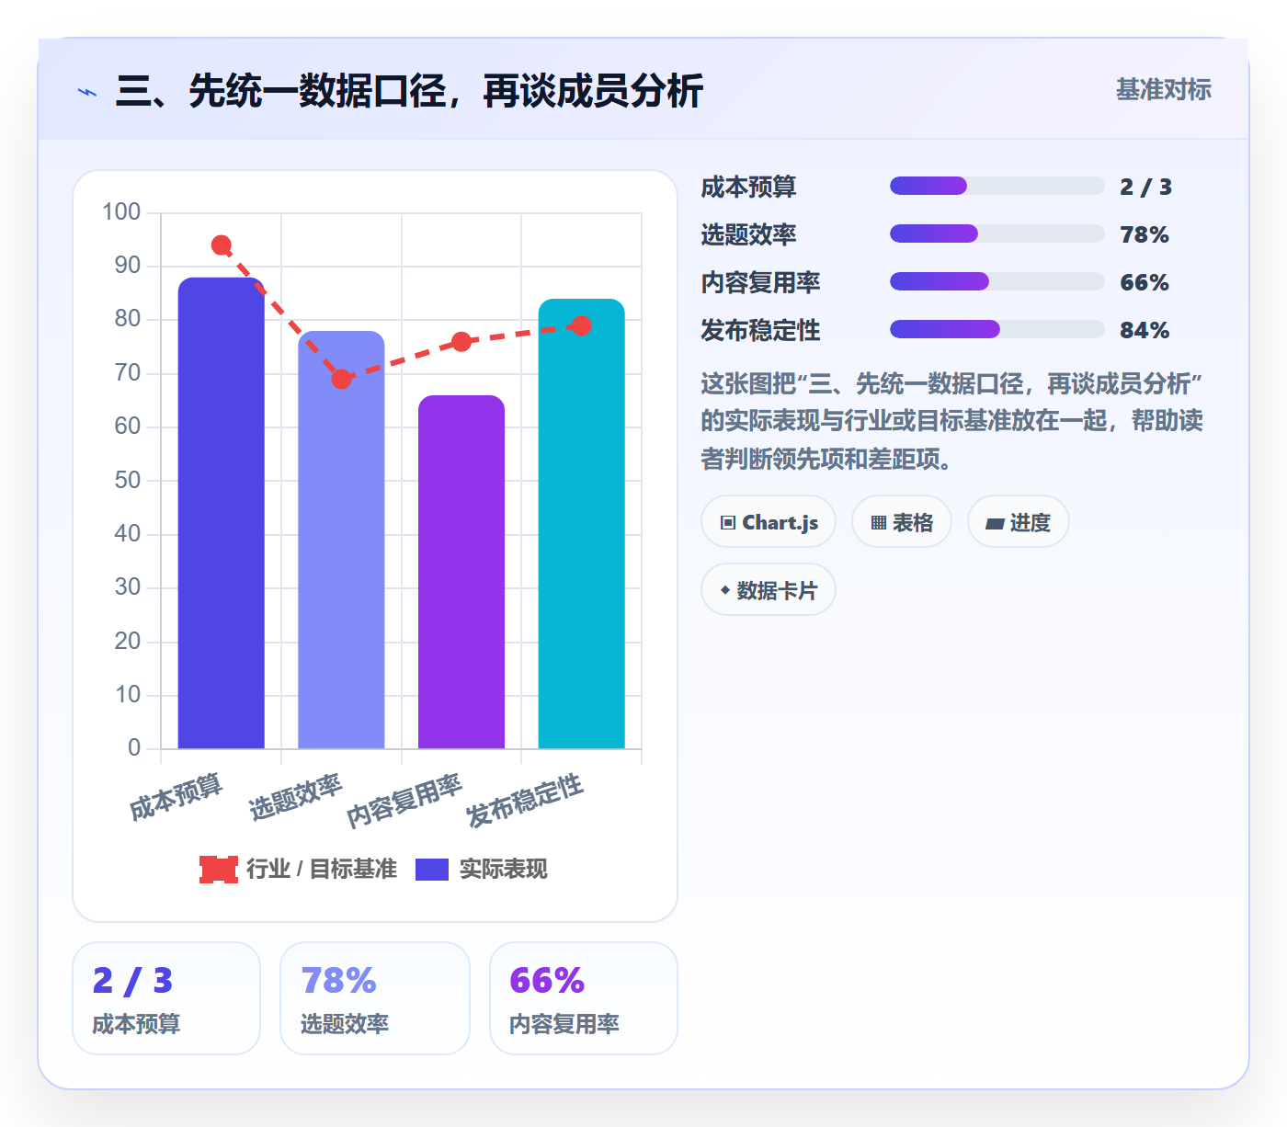
Task: Select the Chart.js tag
Action: 769,522
